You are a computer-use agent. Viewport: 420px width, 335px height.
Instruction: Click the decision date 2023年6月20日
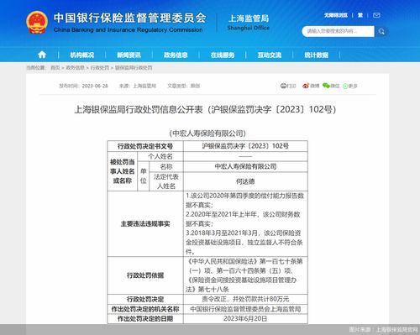pyautogui.click(x=245, y=319)
